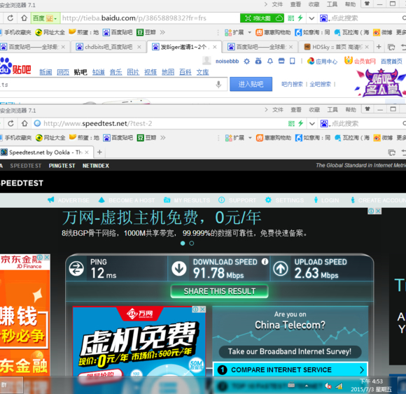
Task: Close the 万网 square ad
Action: [202, 309]
